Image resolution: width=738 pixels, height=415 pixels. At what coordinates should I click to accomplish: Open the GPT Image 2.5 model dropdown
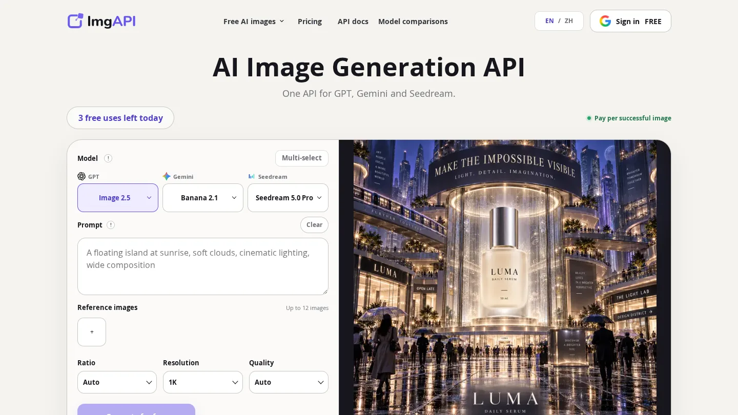coord(118,198)
